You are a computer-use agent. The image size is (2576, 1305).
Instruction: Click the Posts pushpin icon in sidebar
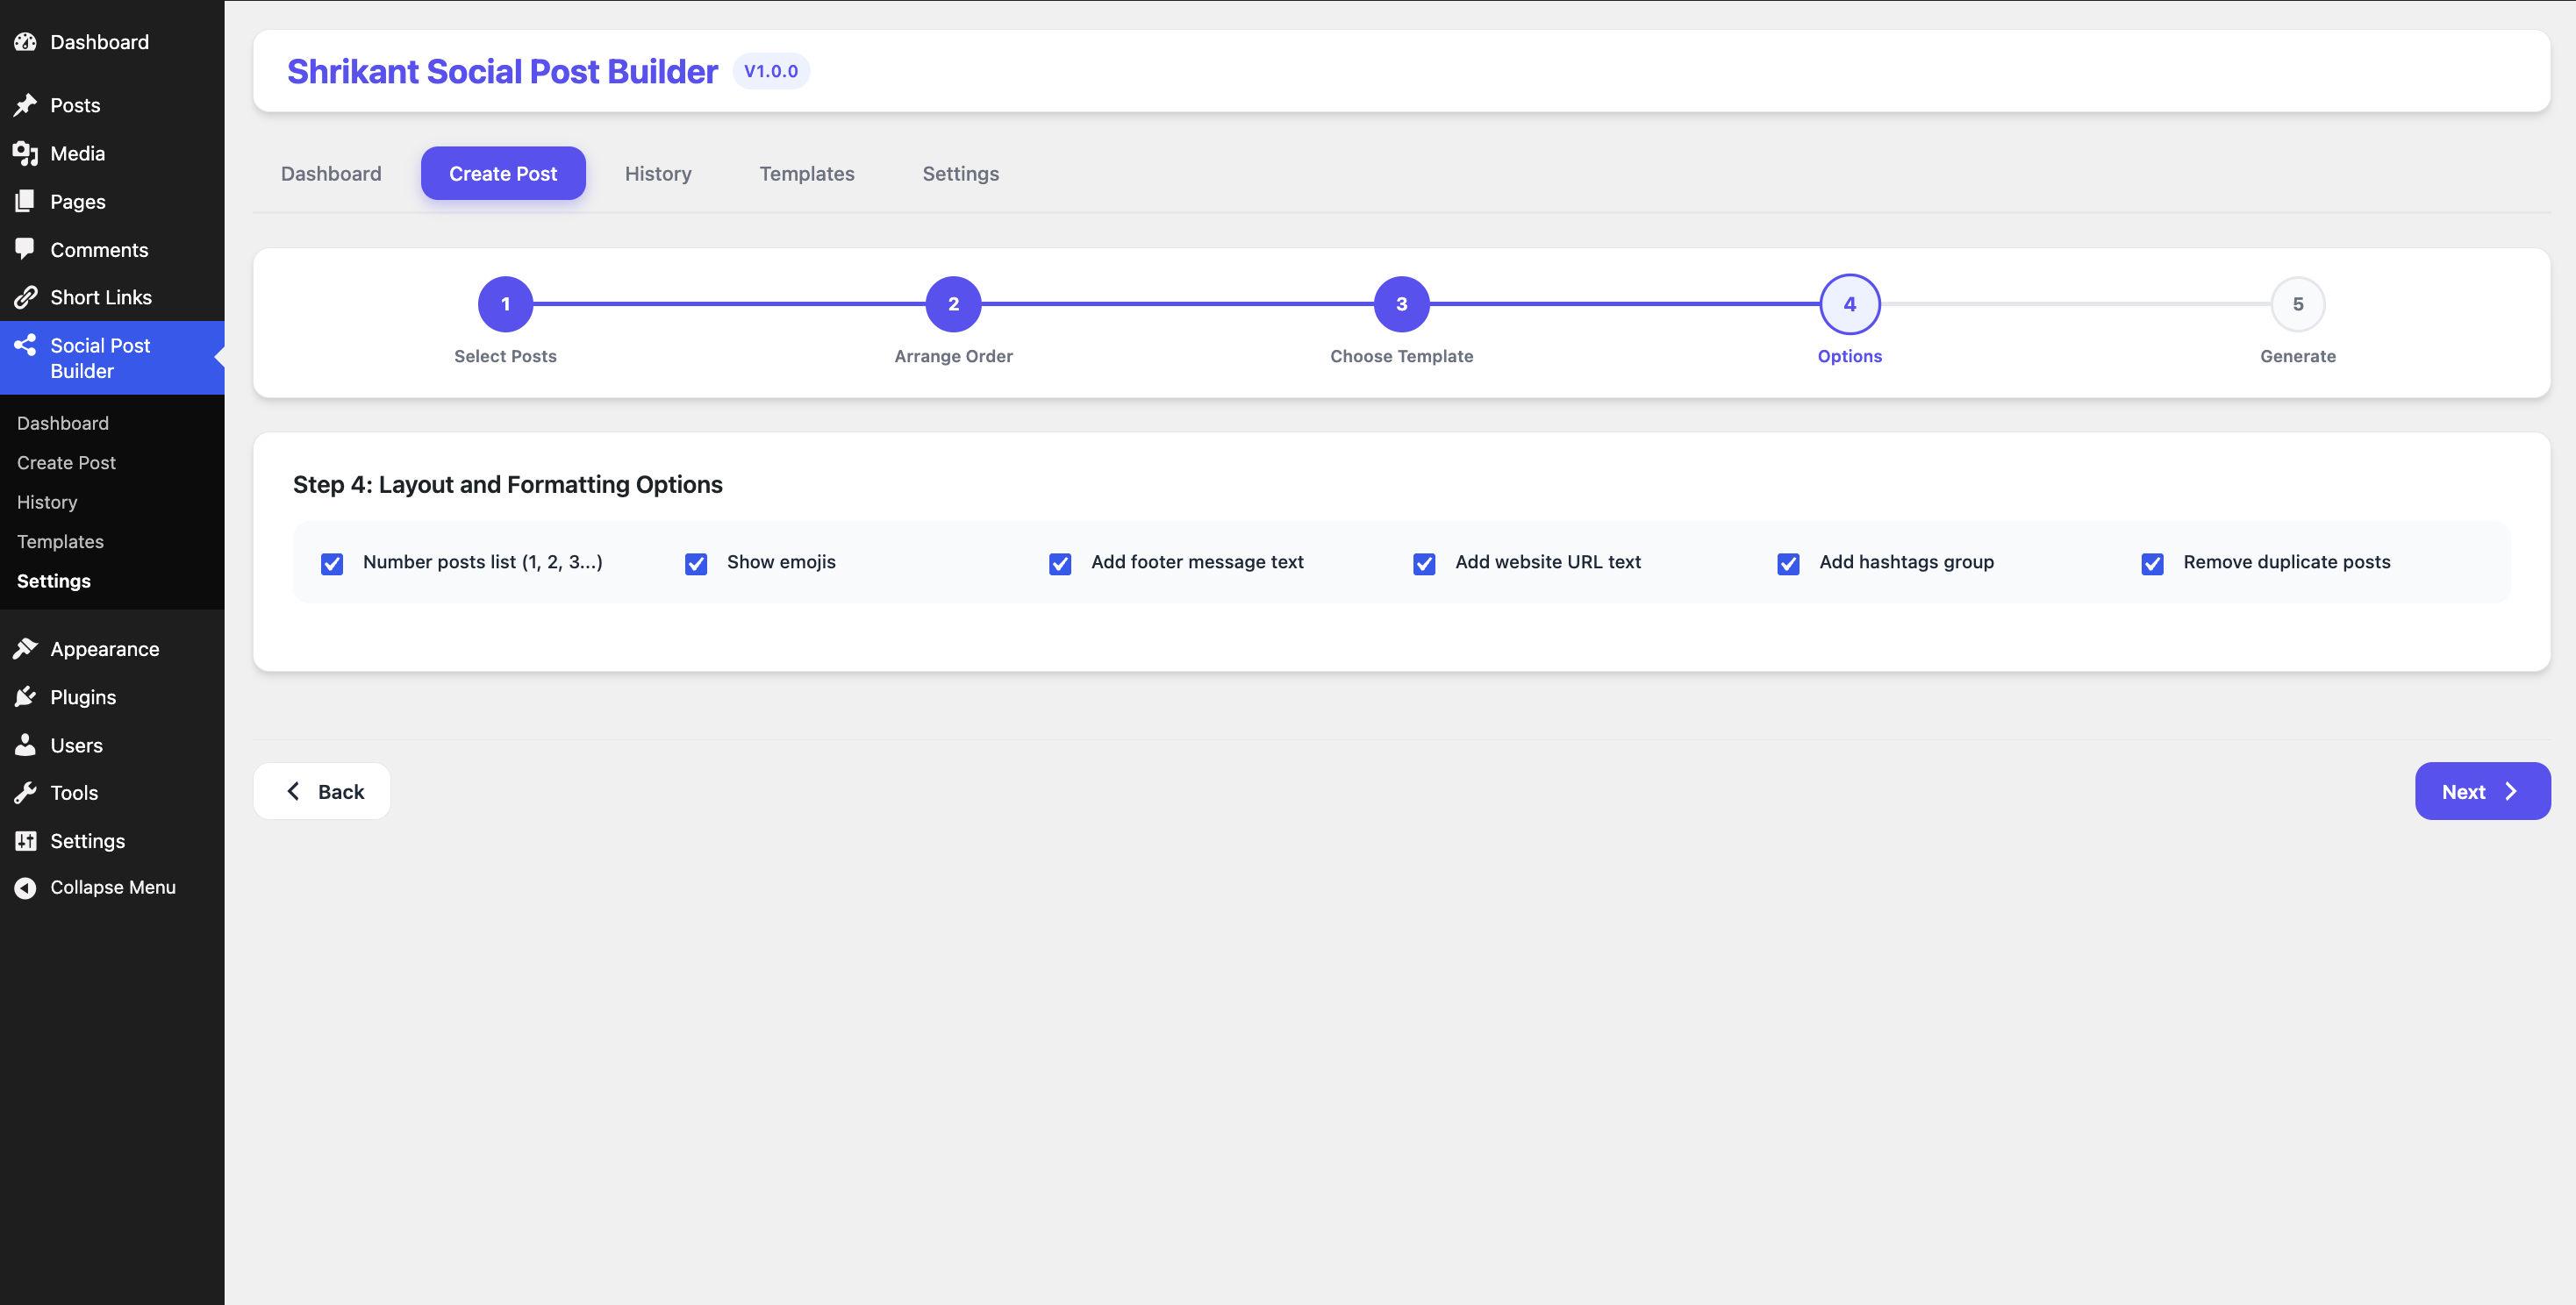tap(25, 105)
